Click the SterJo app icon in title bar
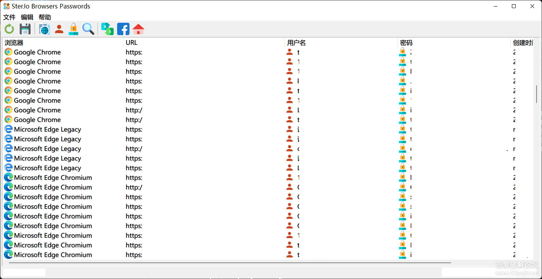This screenshot has width=542, height=279. pyautogui.click(x=7, y=6)
